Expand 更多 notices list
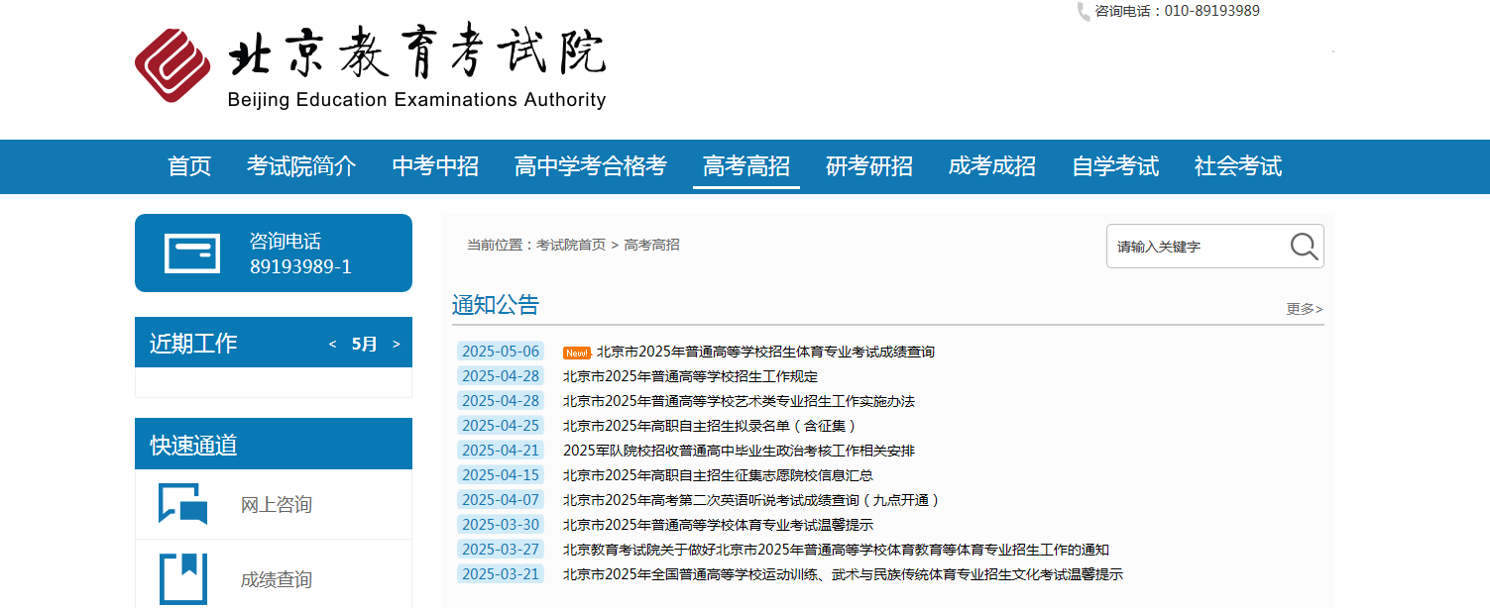The image size is (1490, 608). (x=1305, y=309)
